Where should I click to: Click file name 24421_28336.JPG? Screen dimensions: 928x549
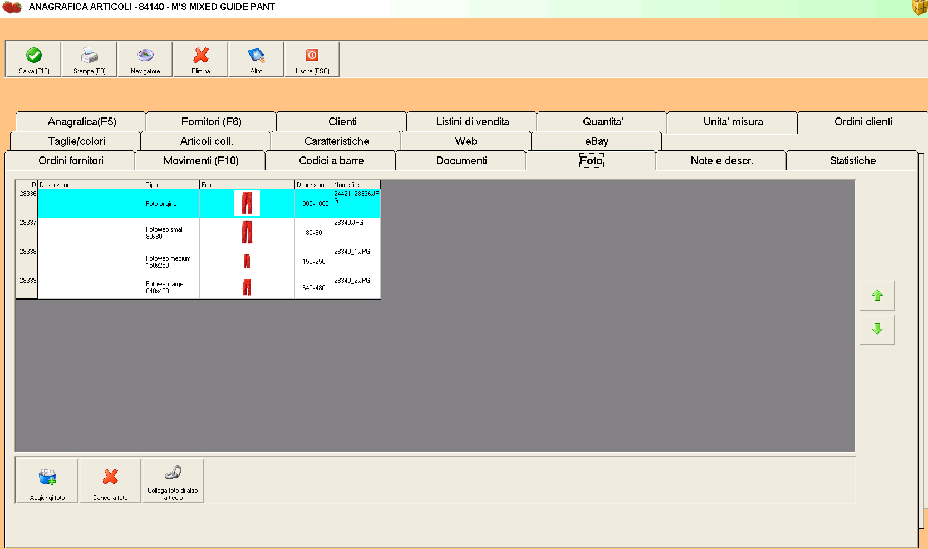tap(356, 197)
